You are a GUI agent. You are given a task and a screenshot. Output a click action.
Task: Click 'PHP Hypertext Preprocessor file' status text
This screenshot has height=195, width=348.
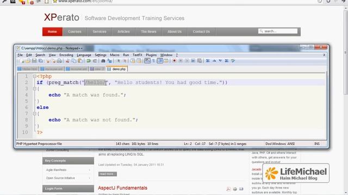(39, 144)
